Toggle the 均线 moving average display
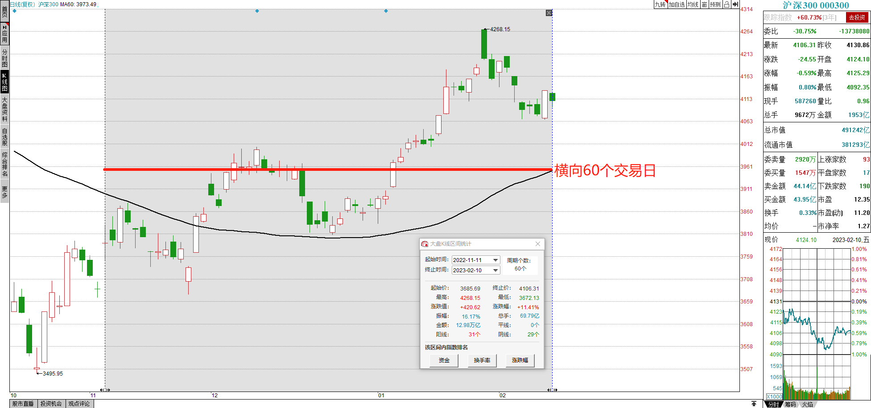 (693, 4)
